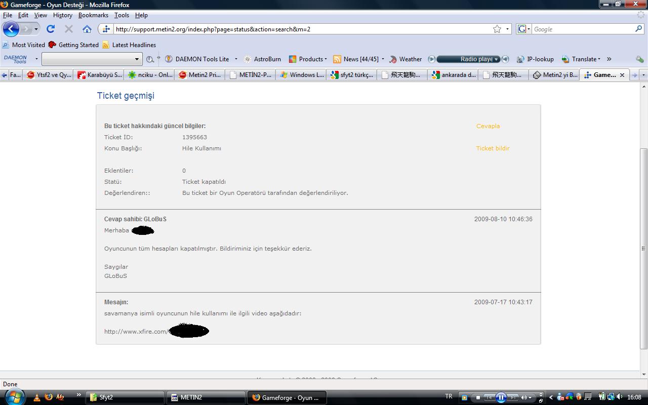Open the View menu

coord(40,15)
